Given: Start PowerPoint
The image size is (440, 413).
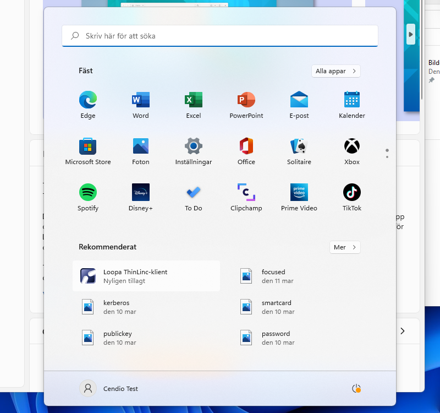Looking at the screenshot, I should tap(246, 105).
